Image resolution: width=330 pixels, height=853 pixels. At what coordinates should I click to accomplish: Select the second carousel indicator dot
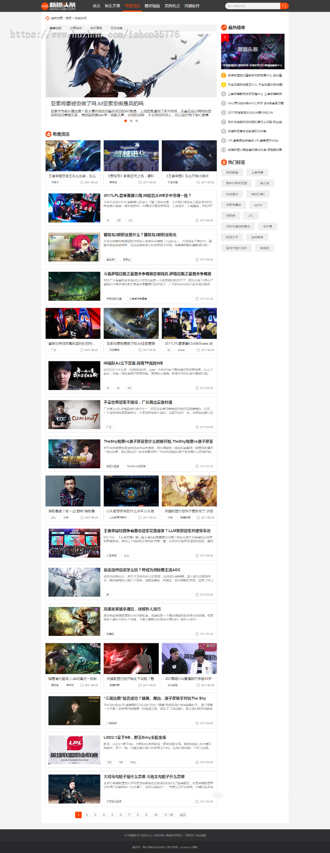pos(131,121)
